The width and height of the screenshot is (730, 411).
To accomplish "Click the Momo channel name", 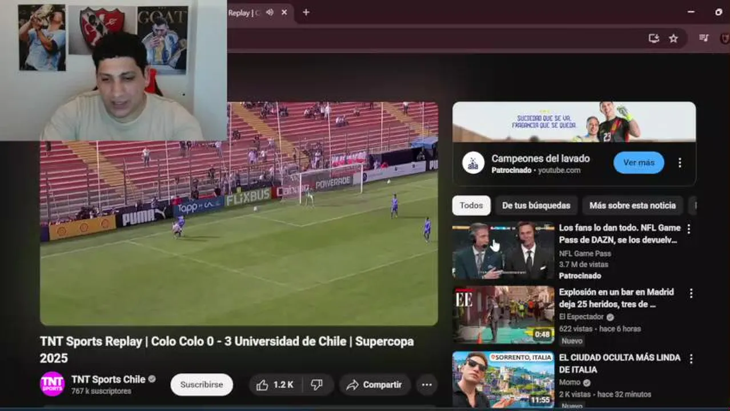I will 569,382.
